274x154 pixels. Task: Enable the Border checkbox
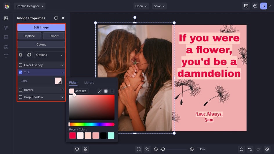[x=21, y=90]
